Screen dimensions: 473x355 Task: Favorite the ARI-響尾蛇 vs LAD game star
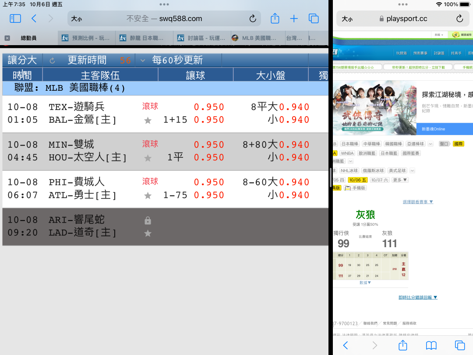(148, 233)
